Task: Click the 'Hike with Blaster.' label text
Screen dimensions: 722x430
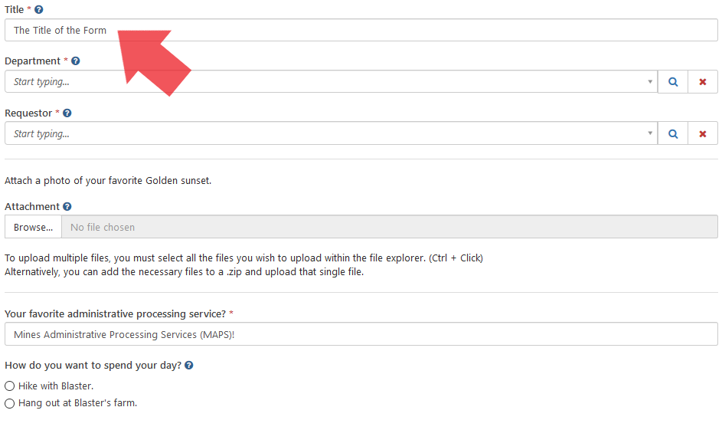Action: [56, 386]
